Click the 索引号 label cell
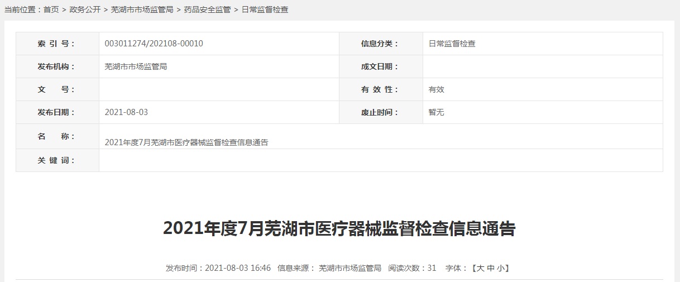This screenshot has height=282, width=680. [x=58, y=44]
